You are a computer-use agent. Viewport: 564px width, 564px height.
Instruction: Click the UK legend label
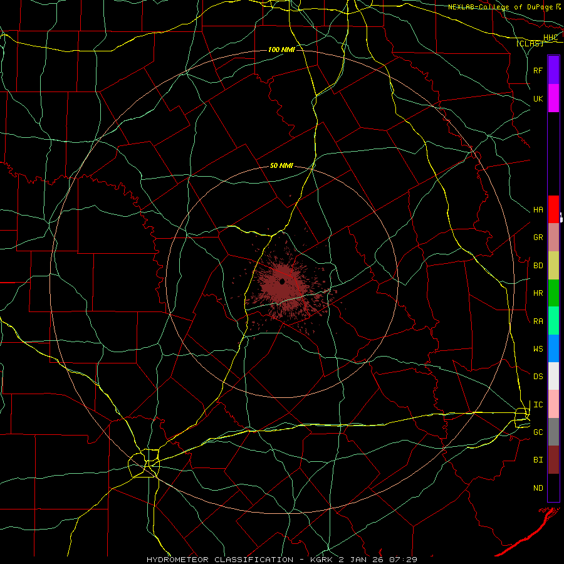[538, 98]
